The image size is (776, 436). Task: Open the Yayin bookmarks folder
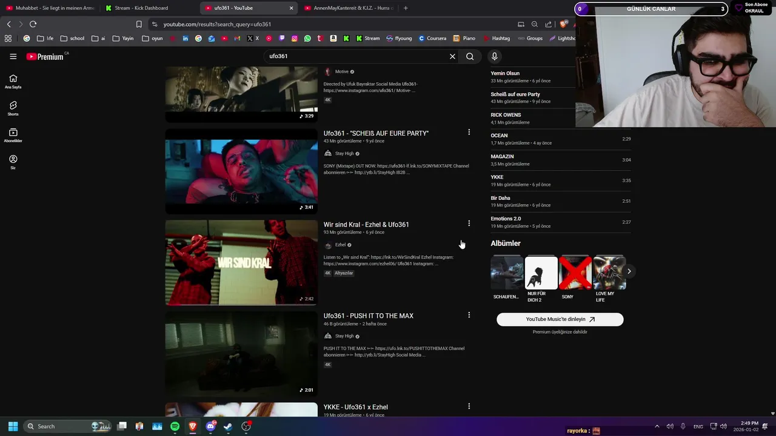coord(123,38)
